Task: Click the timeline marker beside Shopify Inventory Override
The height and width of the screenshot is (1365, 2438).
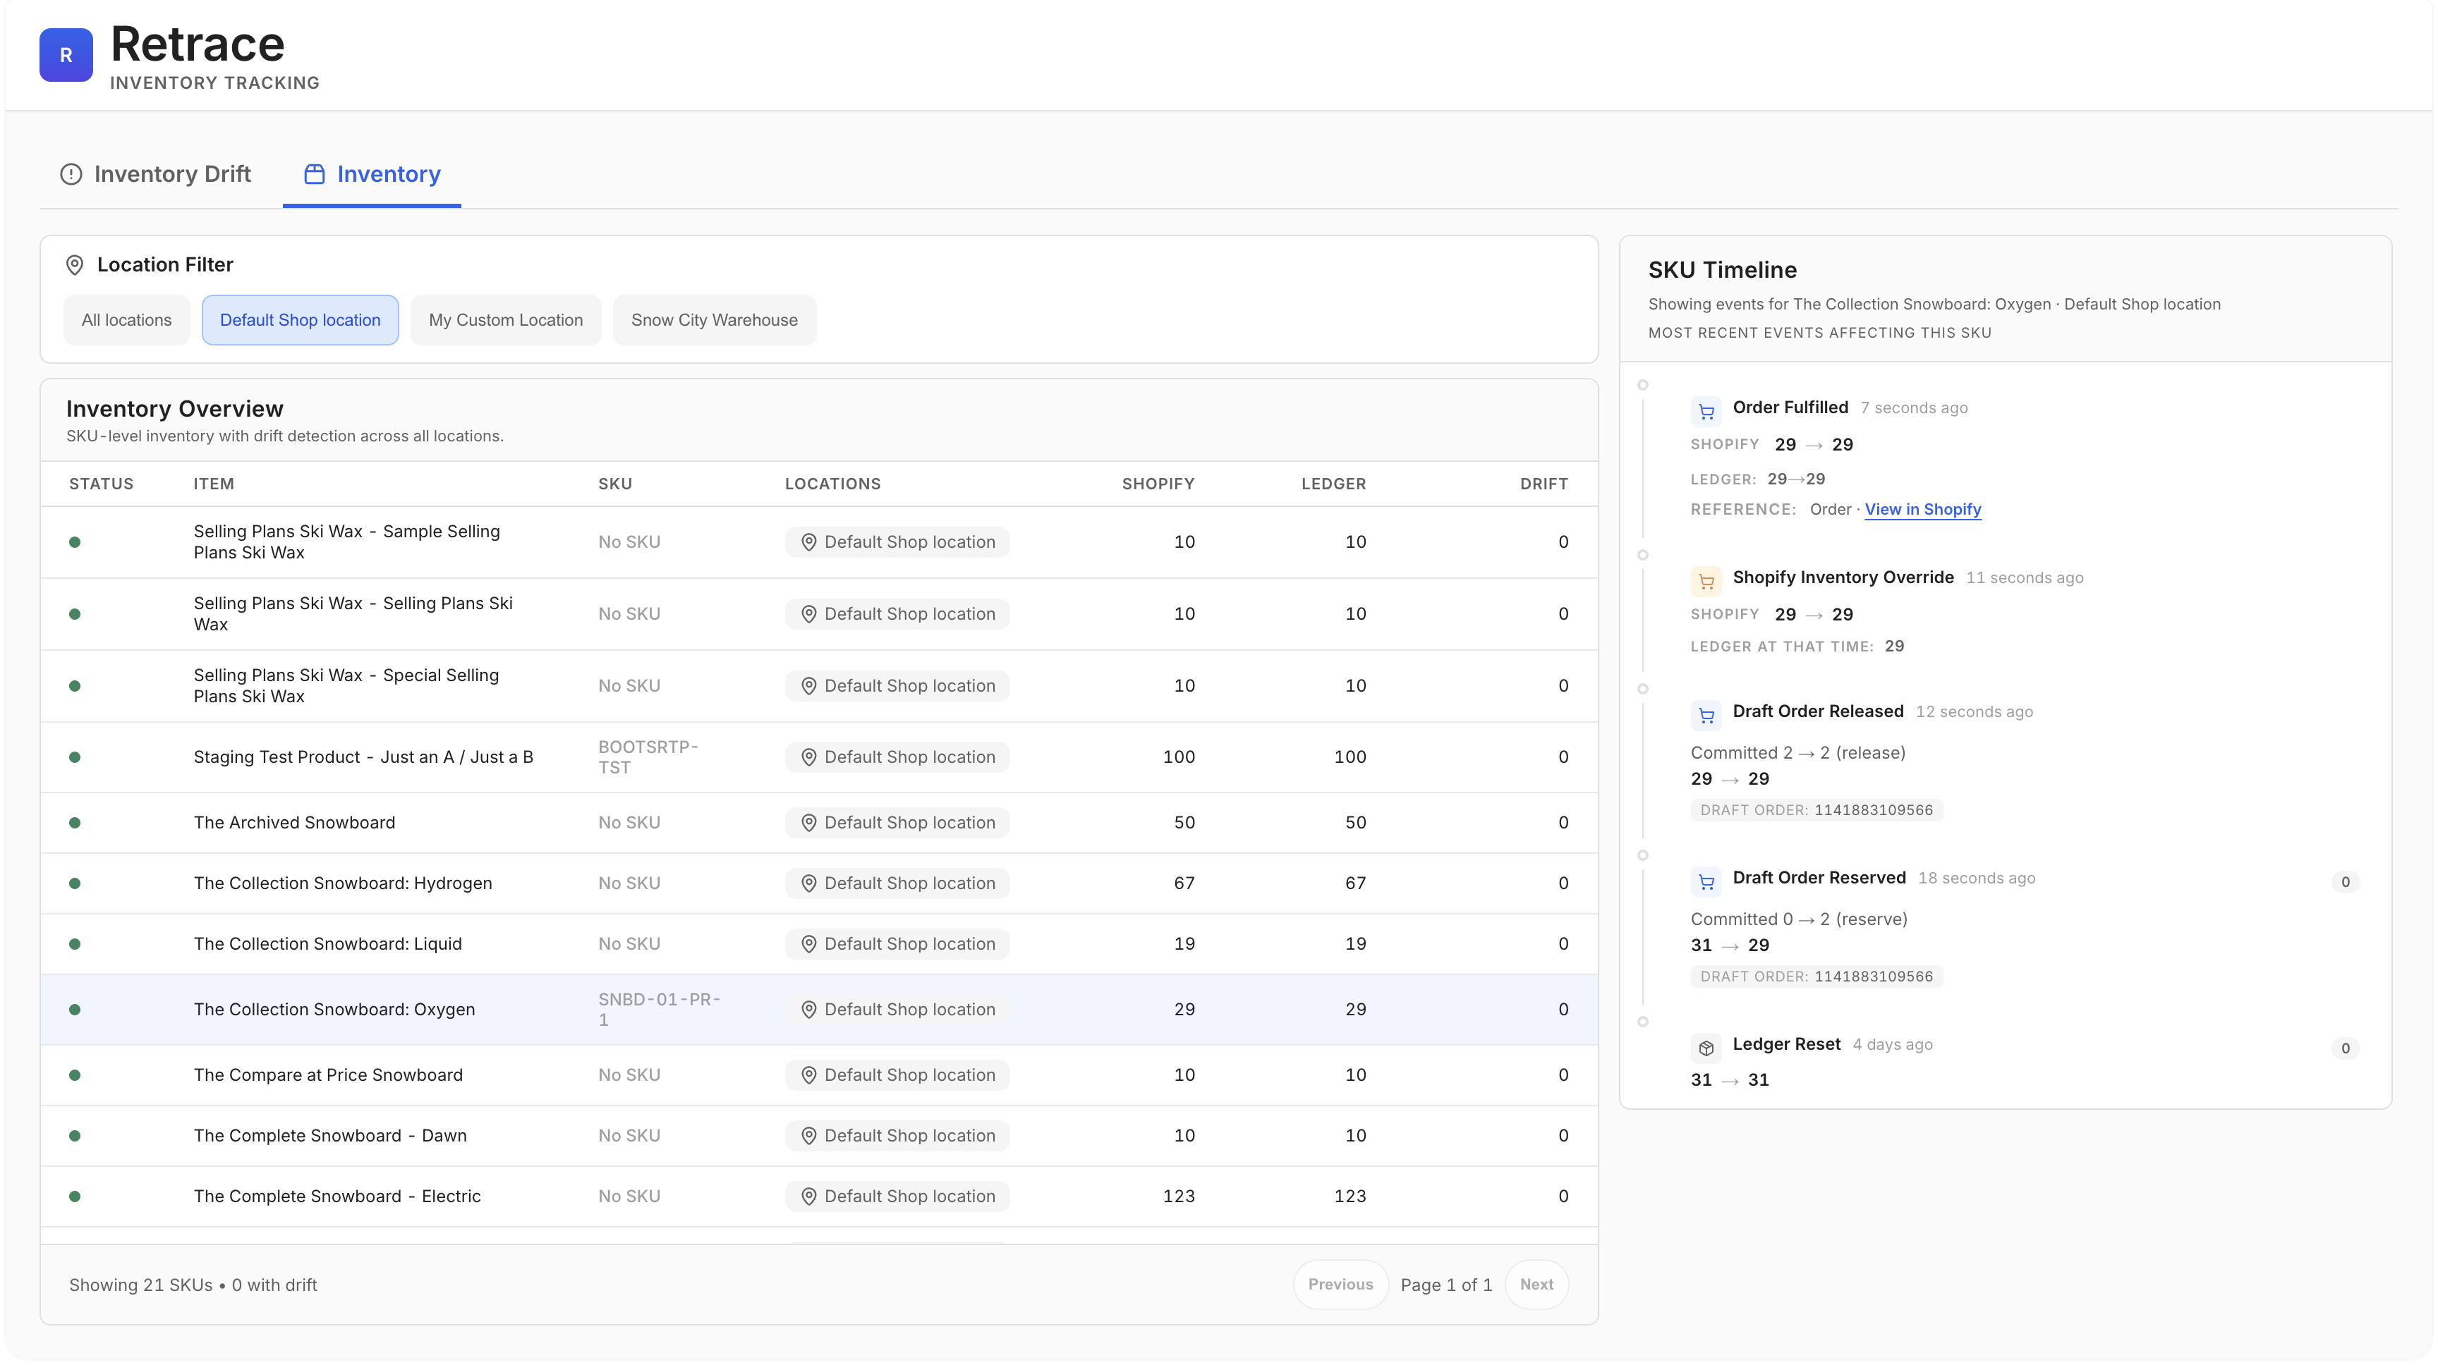Action: pyautogui.click(x=1643, y=556)
